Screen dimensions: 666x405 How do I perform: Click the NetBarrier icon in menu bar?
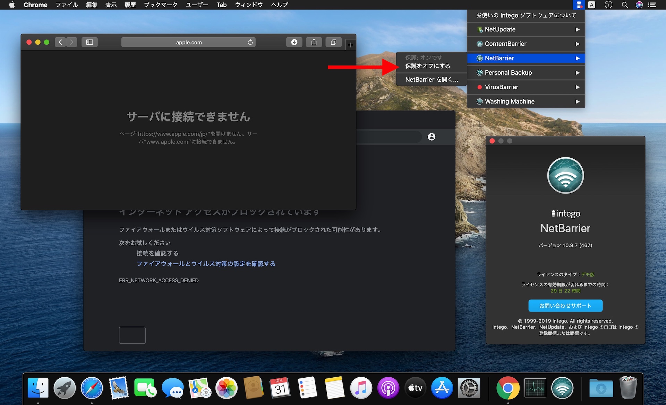(x=579, y=5)
